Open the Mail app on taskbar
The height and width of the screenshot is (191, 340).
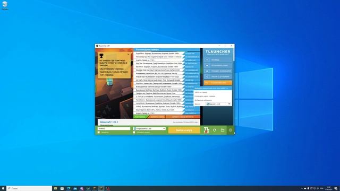75,188
